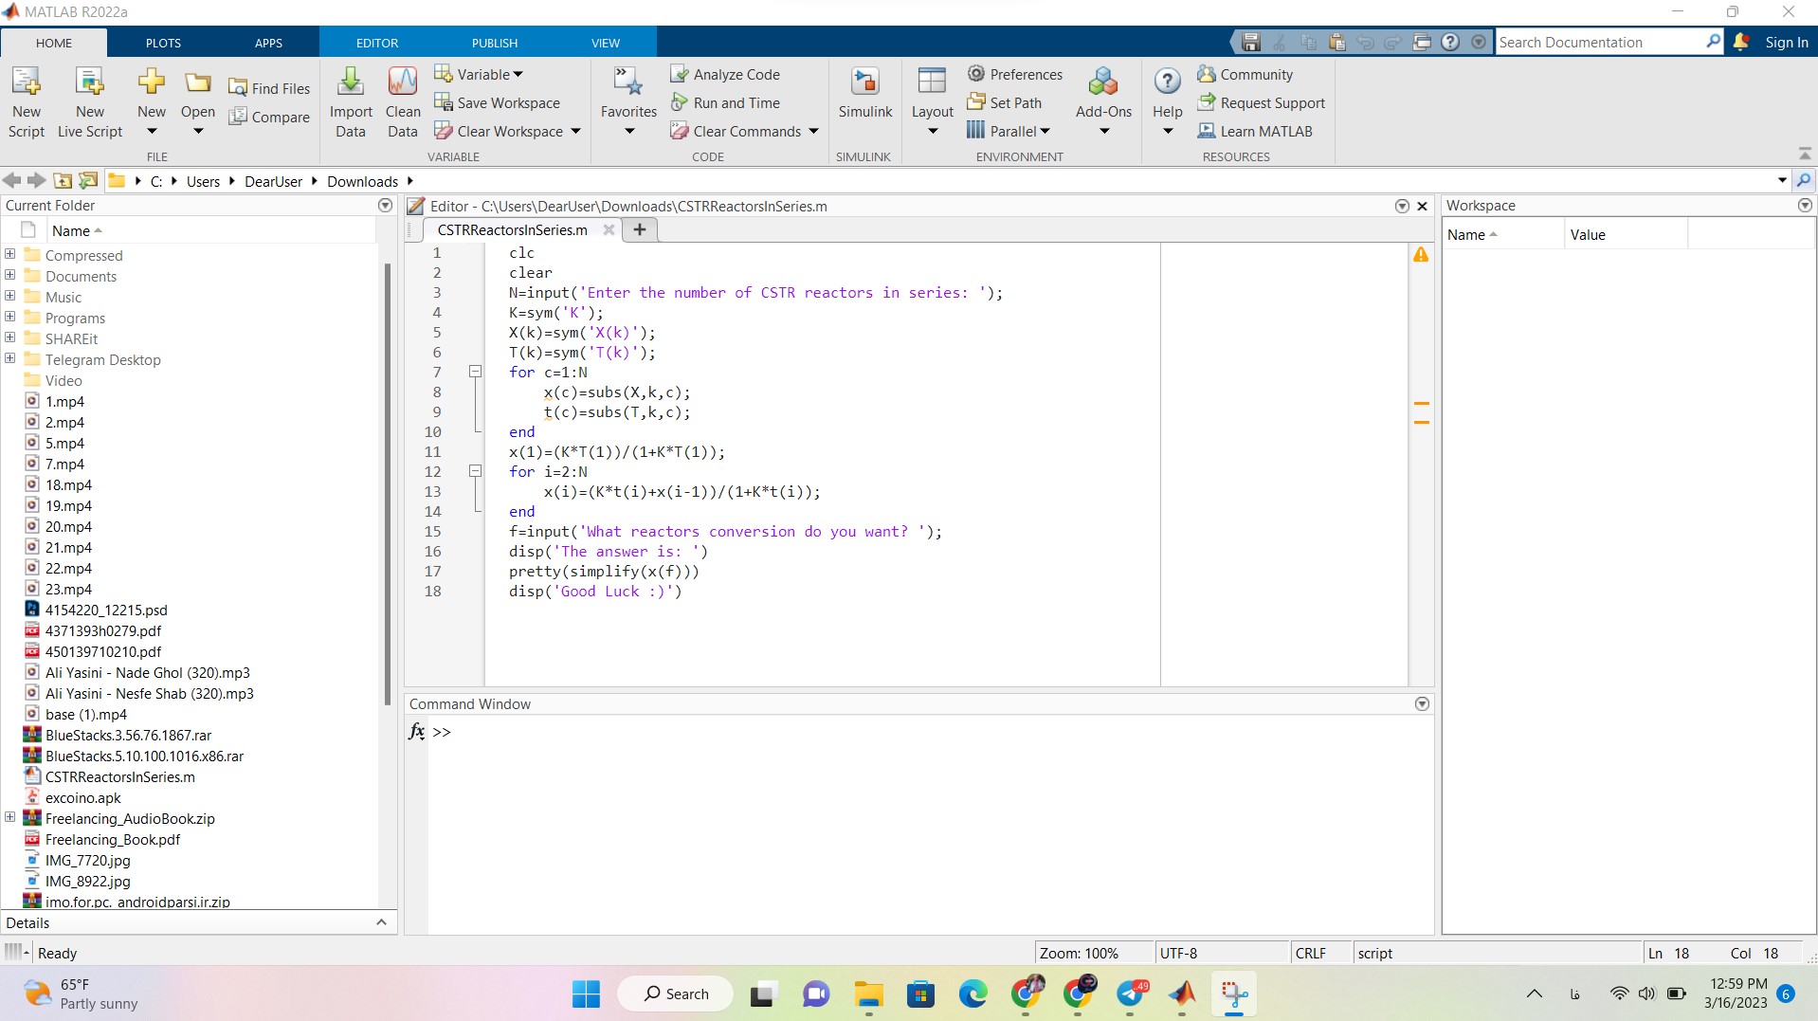
Task: Click Find Files in the toolstrip
Action: tap(269, 88)
